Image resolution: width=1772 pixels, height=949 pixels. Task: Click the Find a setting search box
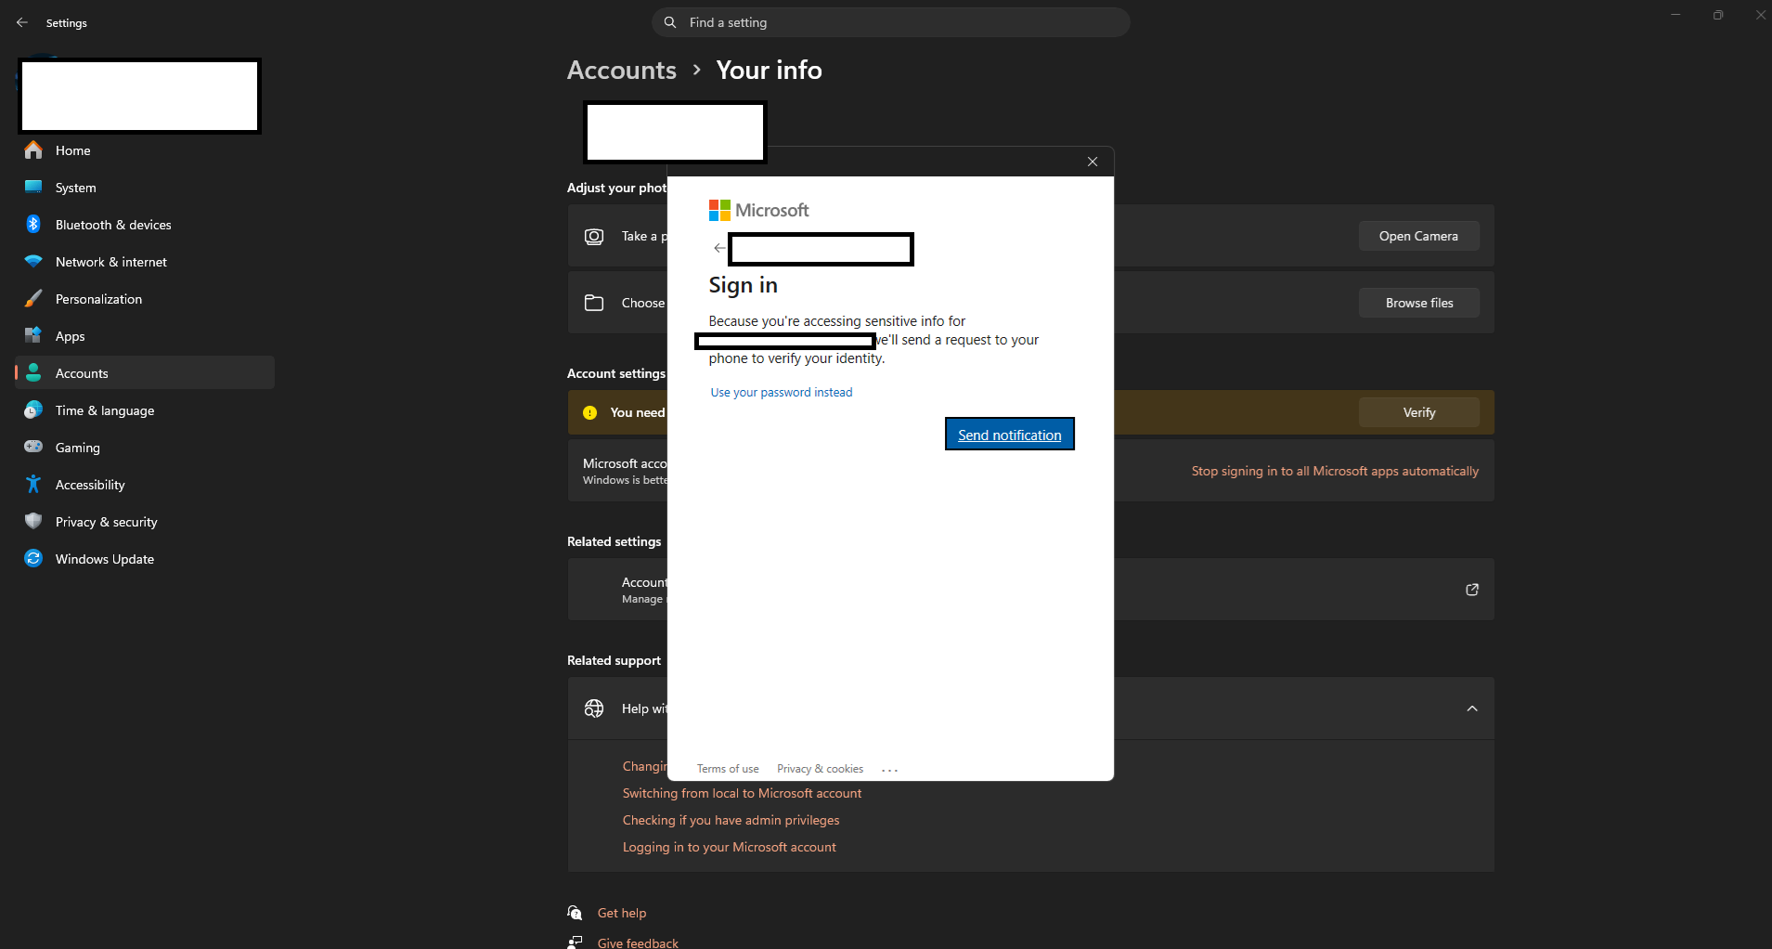tap(891, 22)
